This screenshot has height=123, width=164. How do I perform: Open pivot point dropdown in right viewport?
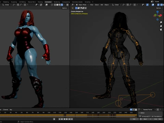click(124, 5)
